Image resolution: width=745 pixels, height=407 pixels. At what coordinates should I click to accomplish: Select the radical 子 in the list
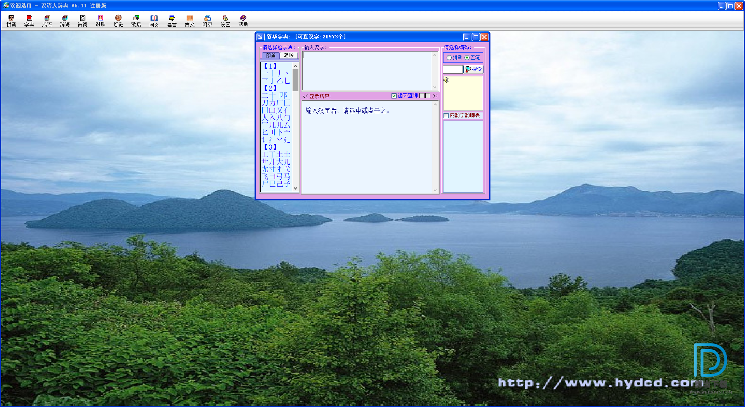[x=287, y=184]
